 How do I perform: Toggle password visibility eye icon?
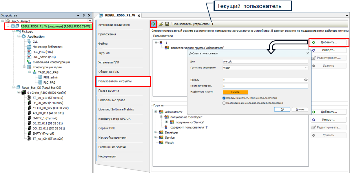(x=306, y=80)
